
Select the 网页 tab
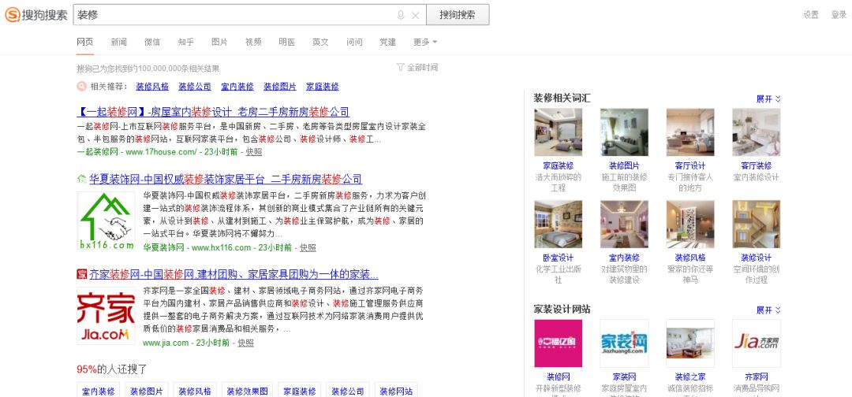(x=84, y=42)
